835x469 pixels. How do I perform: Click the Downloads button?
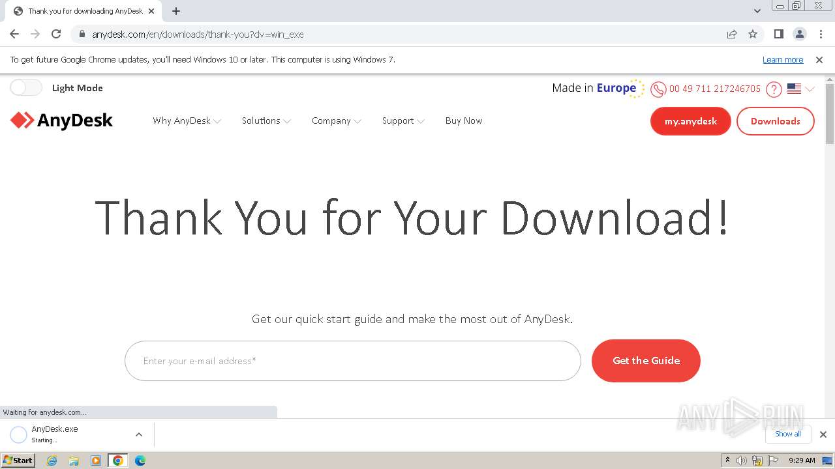click(776, 121)
